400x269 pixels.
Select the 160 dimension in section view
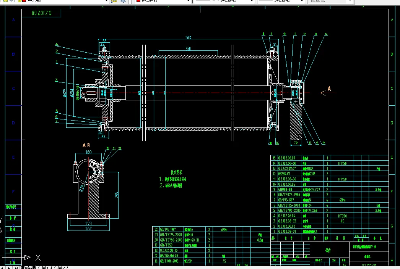click(x=88, y=152)
